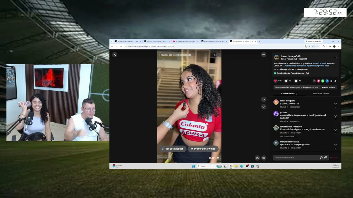Open the post options menu beside tercertiempo360
353x198 pixels.
click(x=335, y=57)
